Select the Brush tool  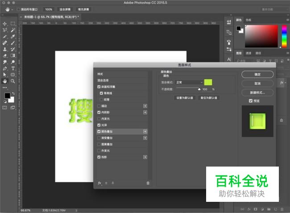point(13,43)
